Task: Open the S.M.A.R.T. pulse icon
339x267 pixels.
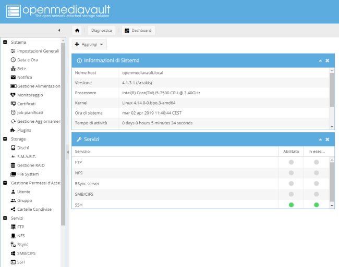Action: pyautogui.click(x=13, y=157)
